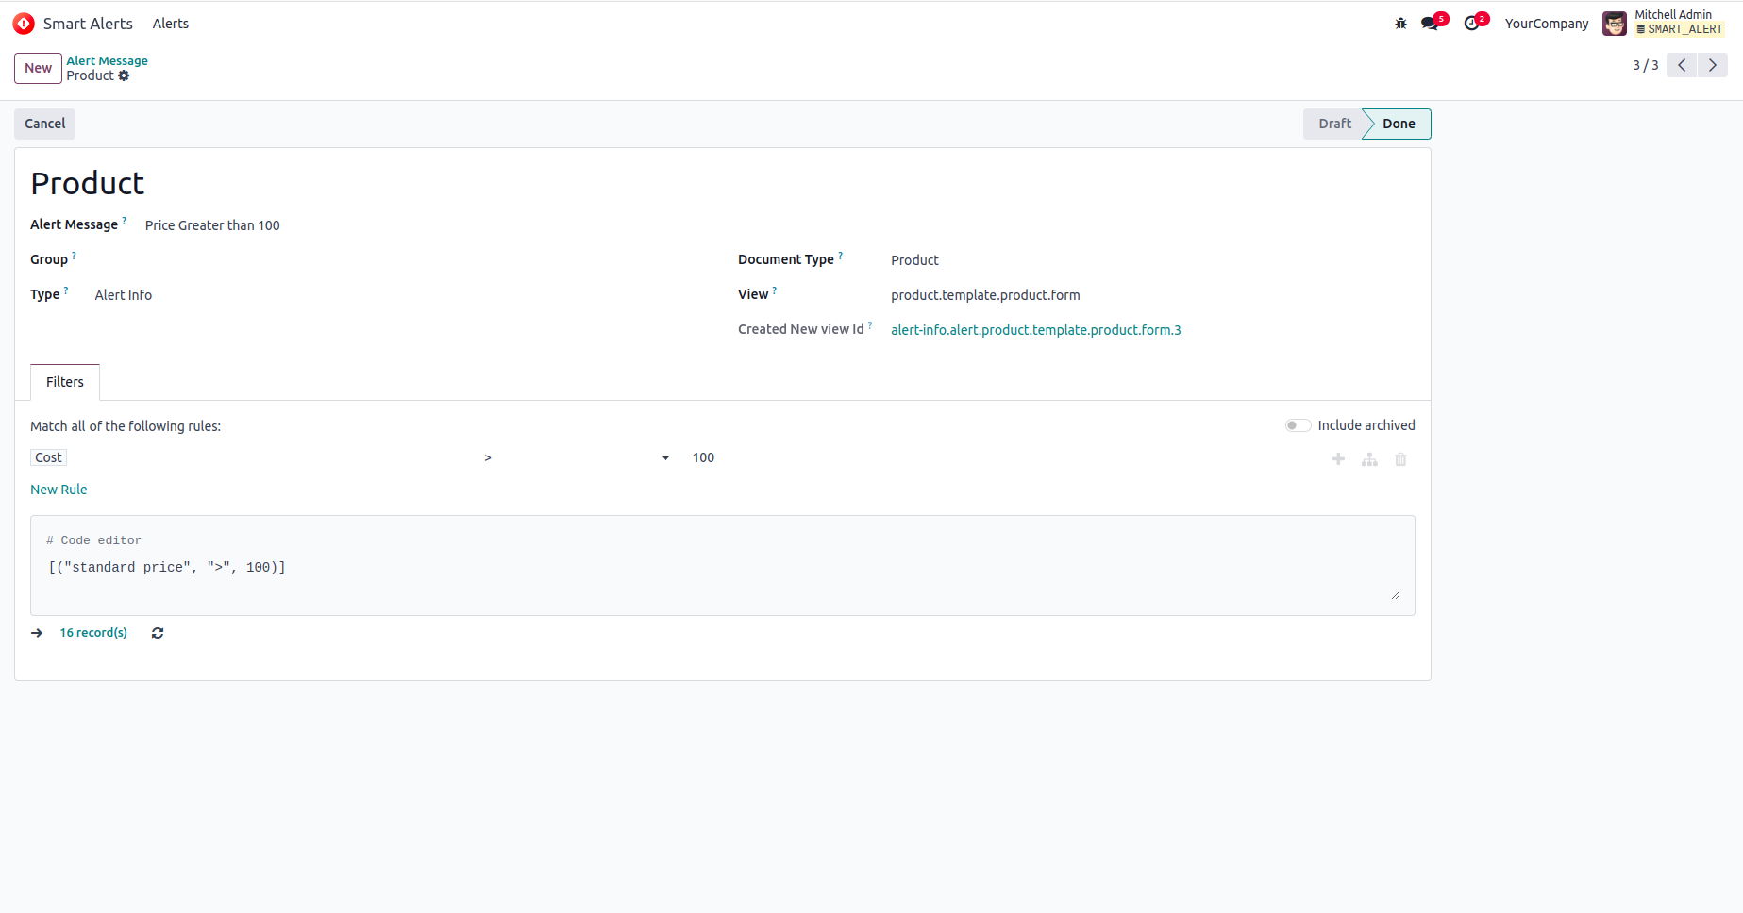Click Smart Alerts app title
Image resolution: width=1743 pixels, height=913 pixels.
click(88, 24)
